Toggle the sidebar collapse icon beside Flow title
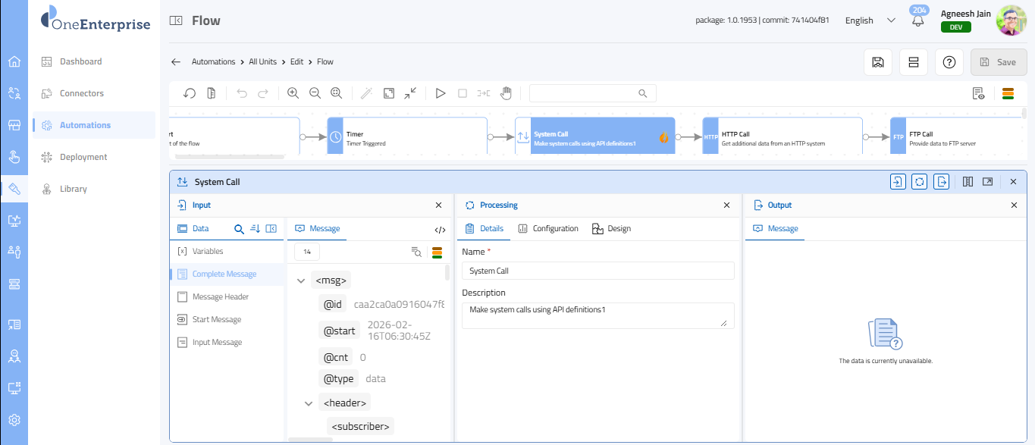The width and height of the screenshot is (1035, 445). [176, 21]
